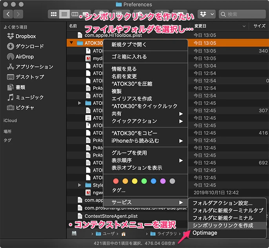Image resolution: width=269 pixels, height=248 pixels.
Task: Choose 新規タブで開く from context menu
Action: (145, 45)
